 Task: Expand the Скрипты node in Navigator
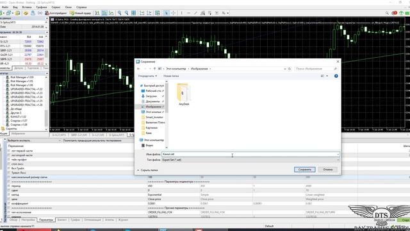tap(9, 128)
